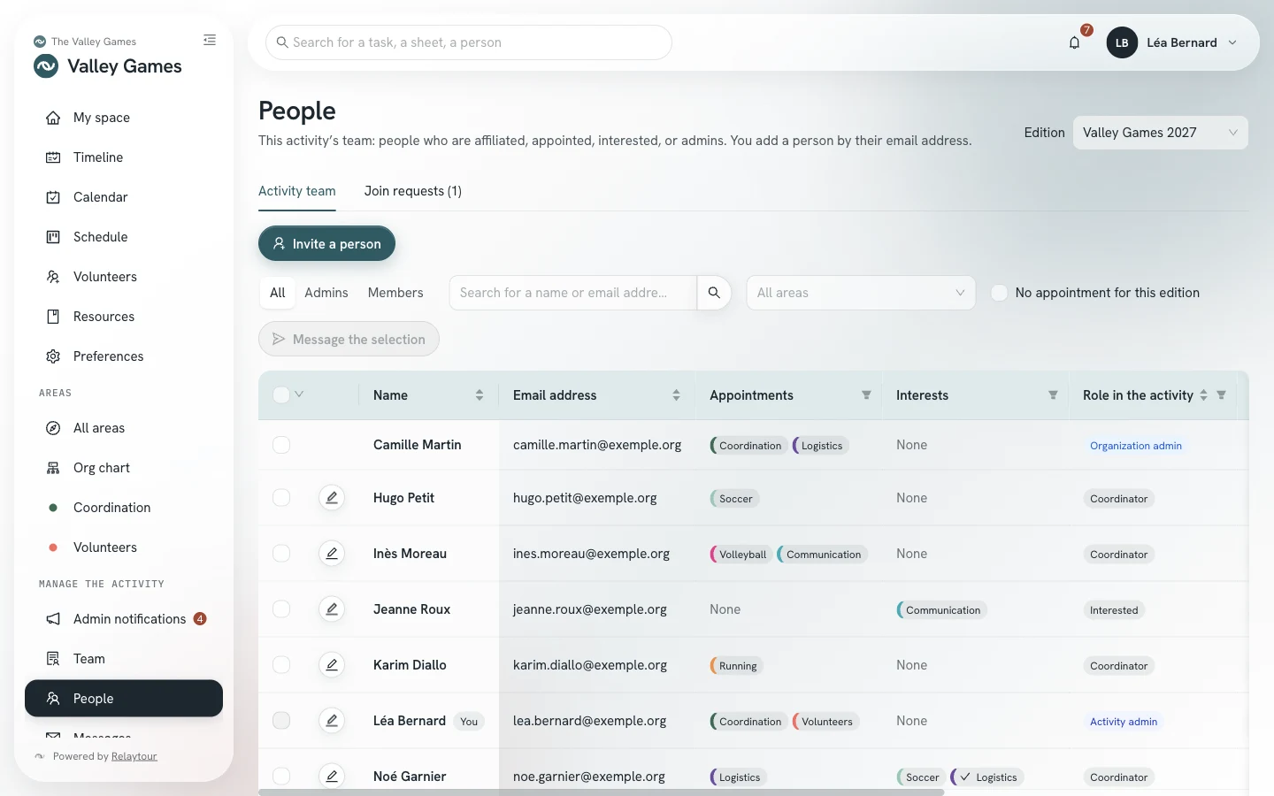Open the Edition Valley Games 2027 dropdown
Viewport: 1274px width, 796px height.
point(1161,133)
